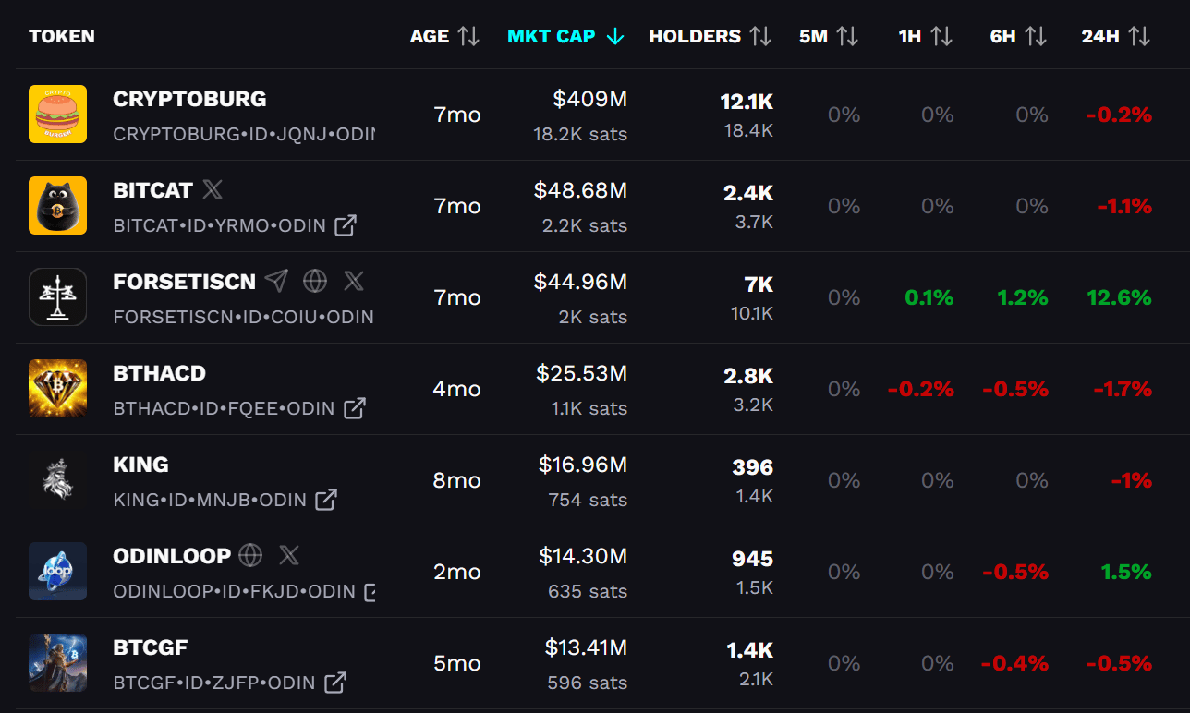Open BITCAT external link icon
Screen dimensions: 1190x713
(x=346, y=225)
